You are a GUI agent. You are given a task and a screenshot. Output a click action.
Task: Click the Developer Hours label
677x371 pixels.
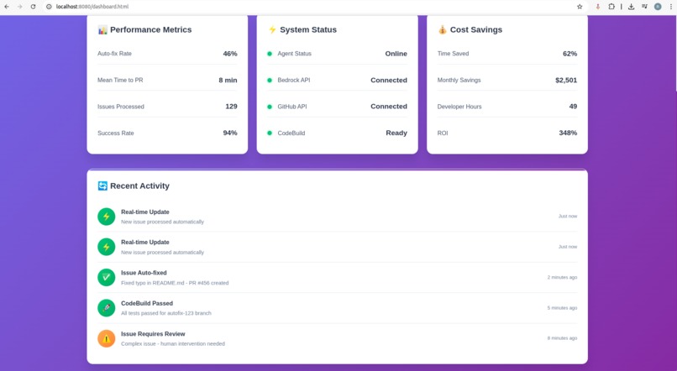tap(459, 107)
